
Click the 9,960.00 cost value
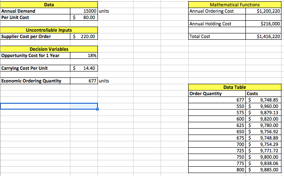coord(263,106)
